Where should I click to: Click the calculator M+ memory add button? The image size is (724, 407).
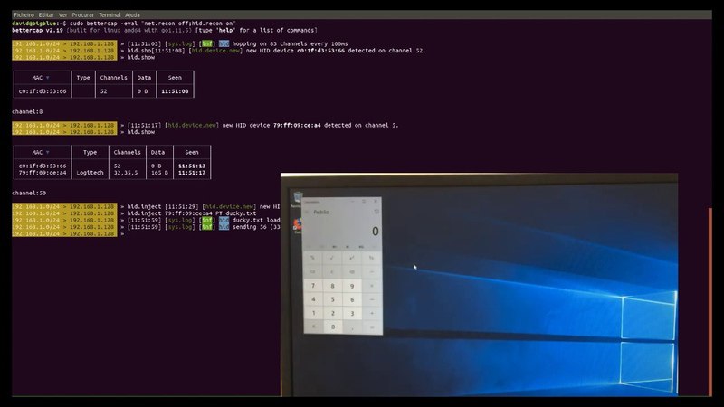tap(334, 246)
